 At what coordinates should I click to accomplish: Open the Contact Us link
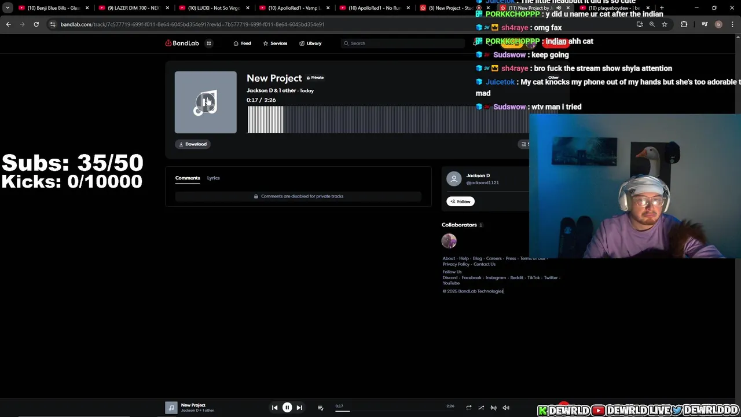point(485,264)
